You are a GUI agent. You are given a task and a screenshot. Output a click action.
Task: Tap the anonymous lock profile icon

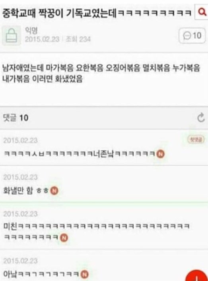(11, 35)
